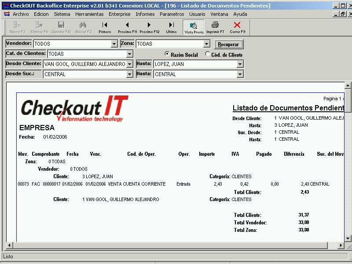Viewport: 352px width, 264px height.
Task: Expand the Hasta sucursal dropdown showing CENTRAL
Action: click(x=240, y=74)
